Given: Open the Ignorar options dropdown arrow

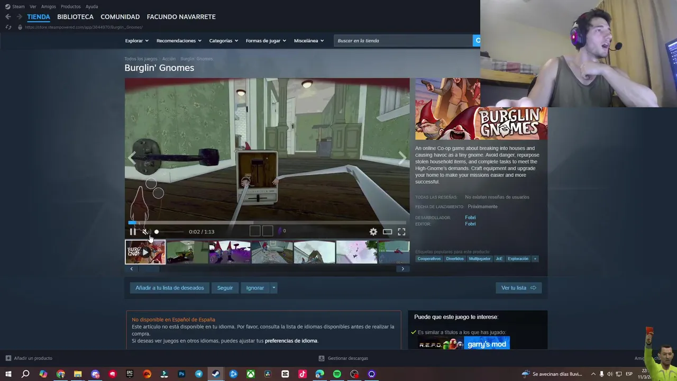Looking at the screenshot, I should [x=273, y=288].
